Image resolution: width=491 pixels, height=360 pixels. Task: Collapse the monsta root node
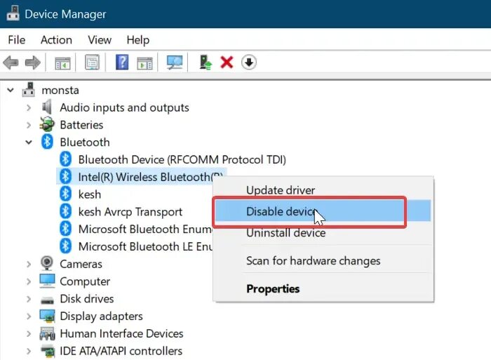tap(11, 91)
